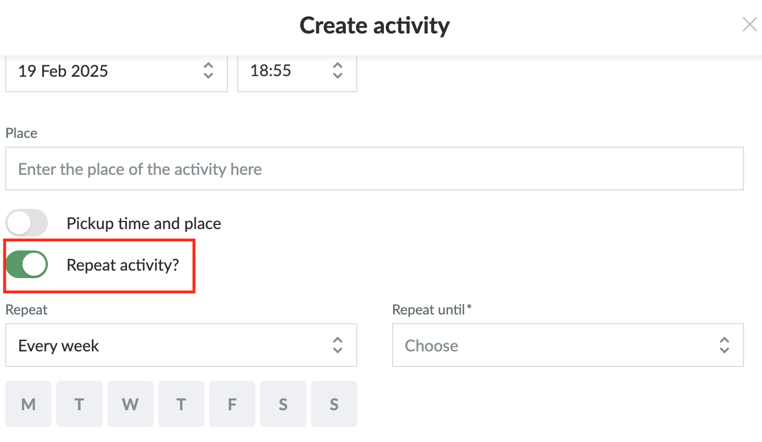Enable the Pickup time and place switch
The height and width of the screenshot is (442, 762).
pos(27,223)
